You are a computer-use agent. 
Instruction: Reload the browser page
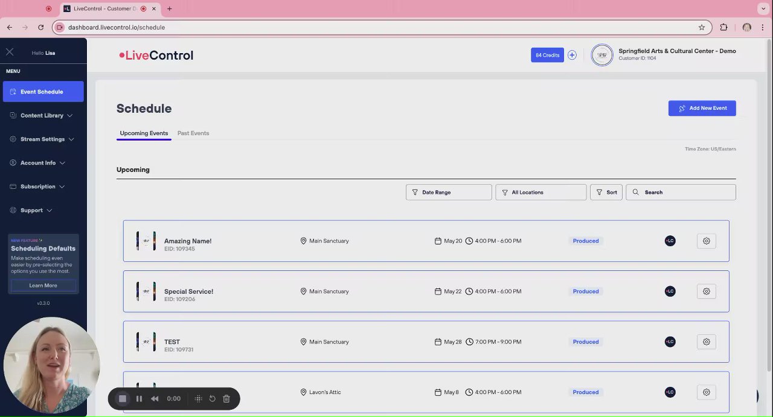[40, 27]
